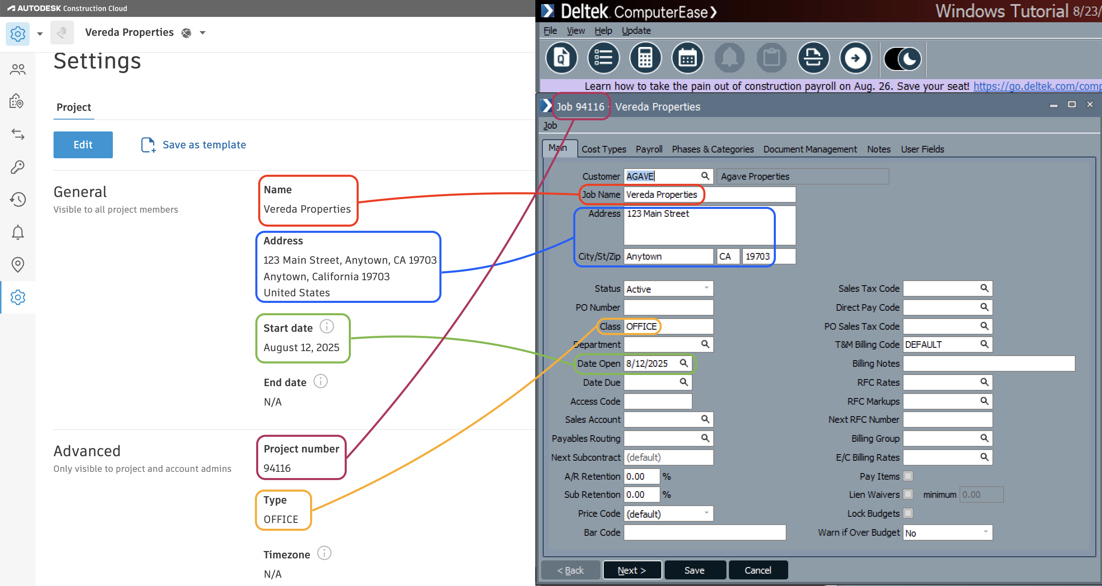
Task: Check the Lien Waivers checkbox
Action: click(x=908, y=495)
